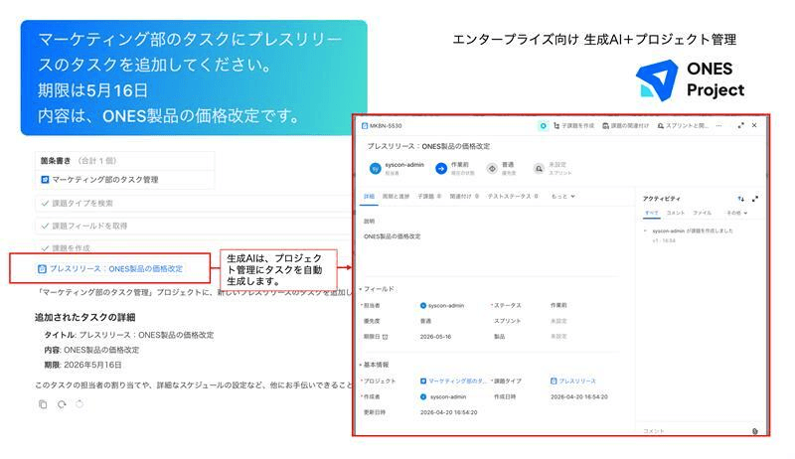This screenshot has height=459, width=795.
Task: Copy the AI response with copy icon
Action: tap(43, 404)
